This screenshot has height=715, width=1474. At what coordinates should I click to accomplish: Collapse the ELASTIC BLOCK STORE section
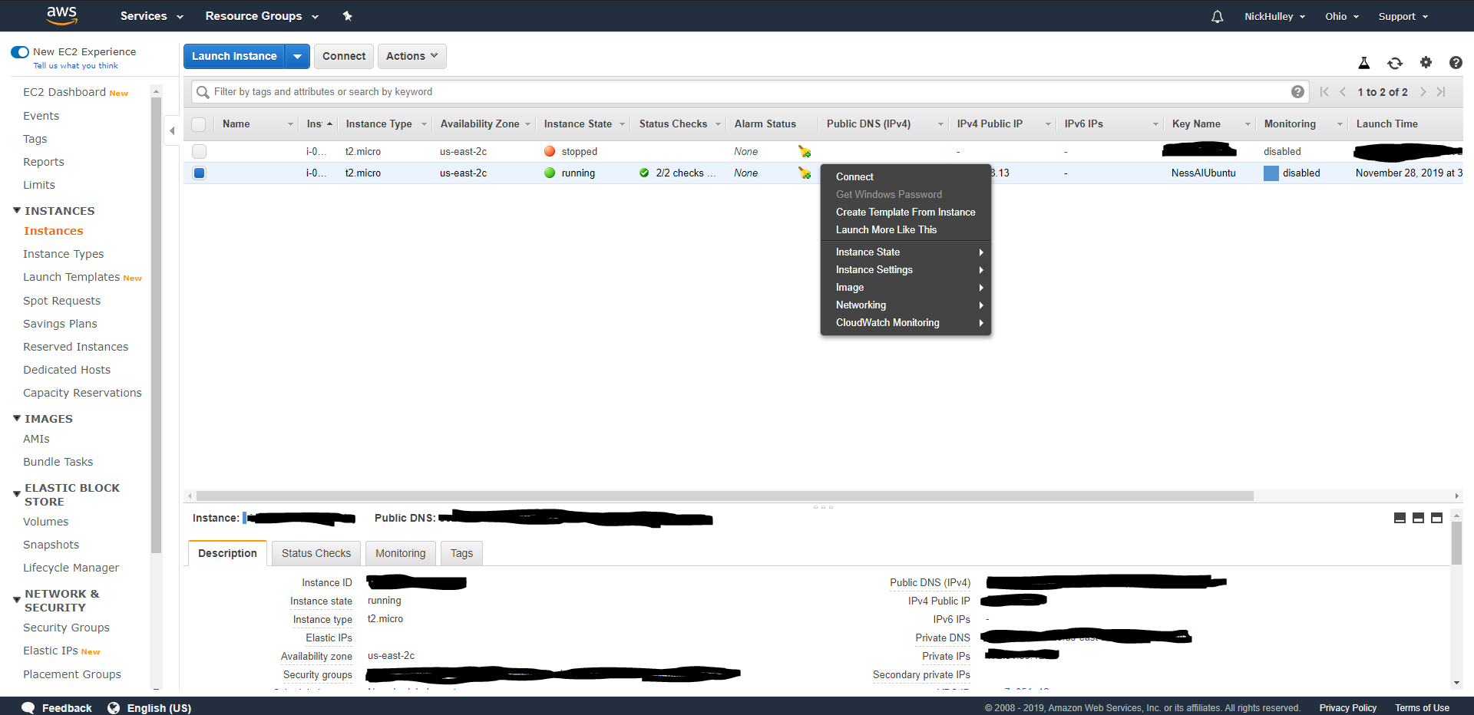click(17, 494)
